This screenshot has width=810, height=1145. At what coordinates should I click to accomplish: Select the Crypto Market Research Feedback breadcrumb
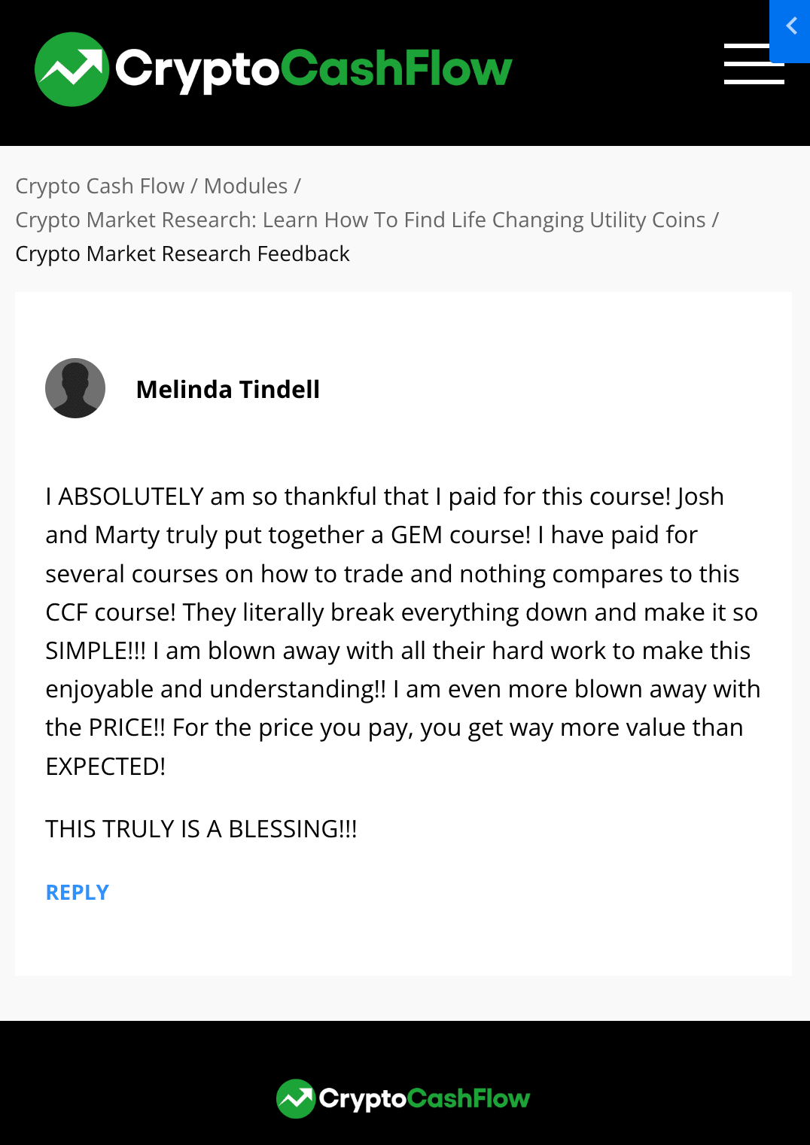pos(182,254)
